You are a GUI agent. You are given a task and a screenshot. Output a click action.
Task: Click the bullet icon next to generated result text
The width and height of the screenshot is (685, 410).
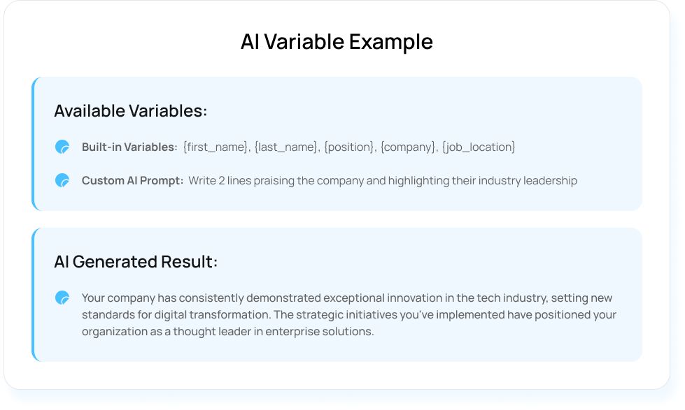[x=62, y=298]
